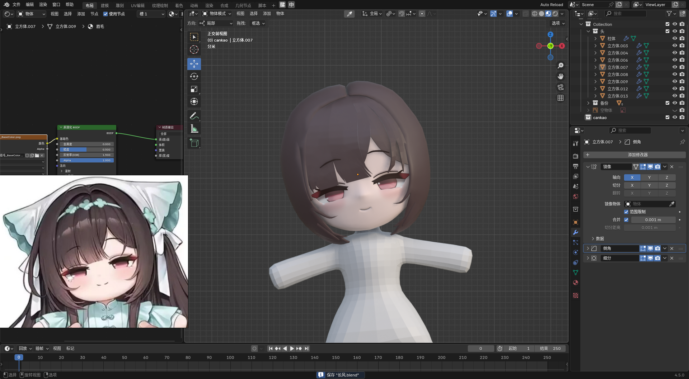
Task: Select the Measure ruler tool
Action: coord(194,129)
